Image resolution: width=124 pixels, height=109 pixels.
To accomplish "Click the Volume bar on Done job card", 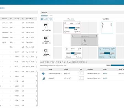I will pos(74,53).
